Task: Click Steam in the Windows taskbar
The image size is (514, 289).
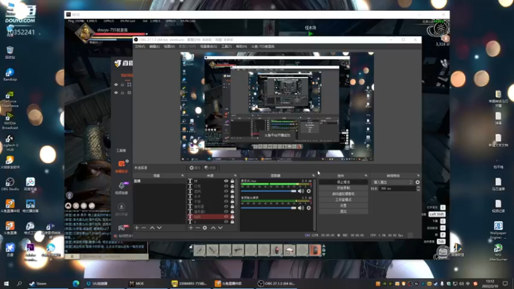Action: tap(38, 283)
